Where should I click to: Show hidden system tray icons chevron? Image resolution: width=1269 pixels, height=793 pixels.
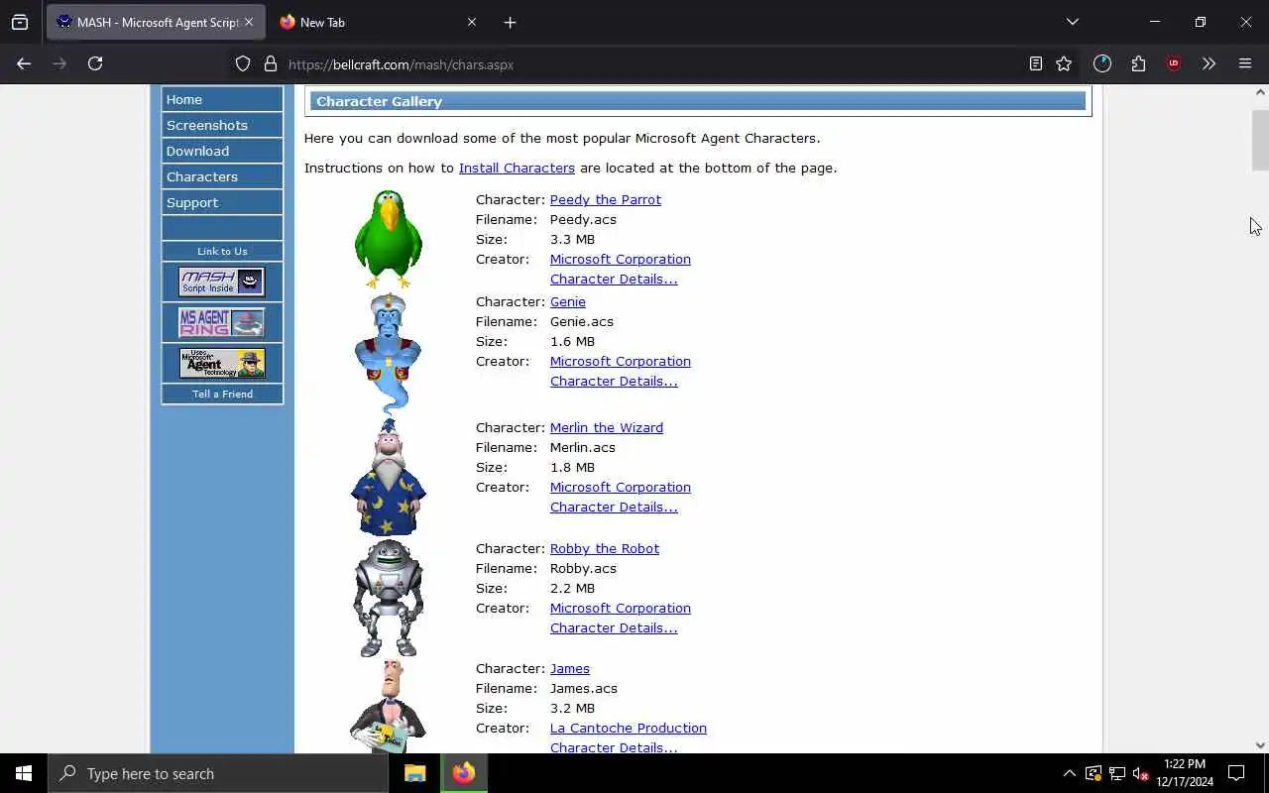(x=1069, y=773)
